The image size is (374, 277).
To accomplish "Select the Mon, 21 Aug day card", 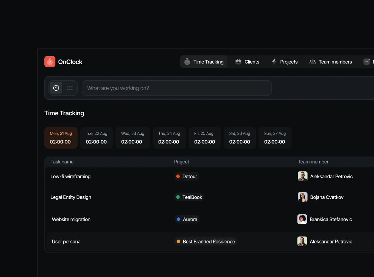I will [x=61, y=138].
